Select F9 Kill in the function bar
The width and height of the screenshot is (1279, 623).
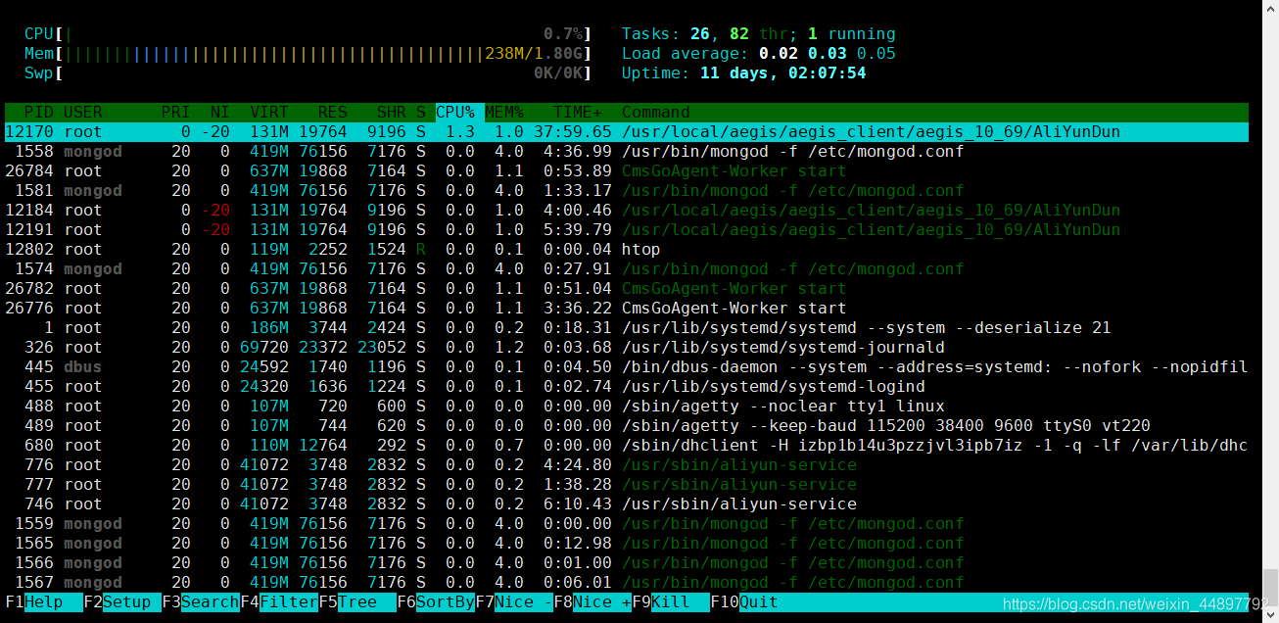click(x=671, y=602)
